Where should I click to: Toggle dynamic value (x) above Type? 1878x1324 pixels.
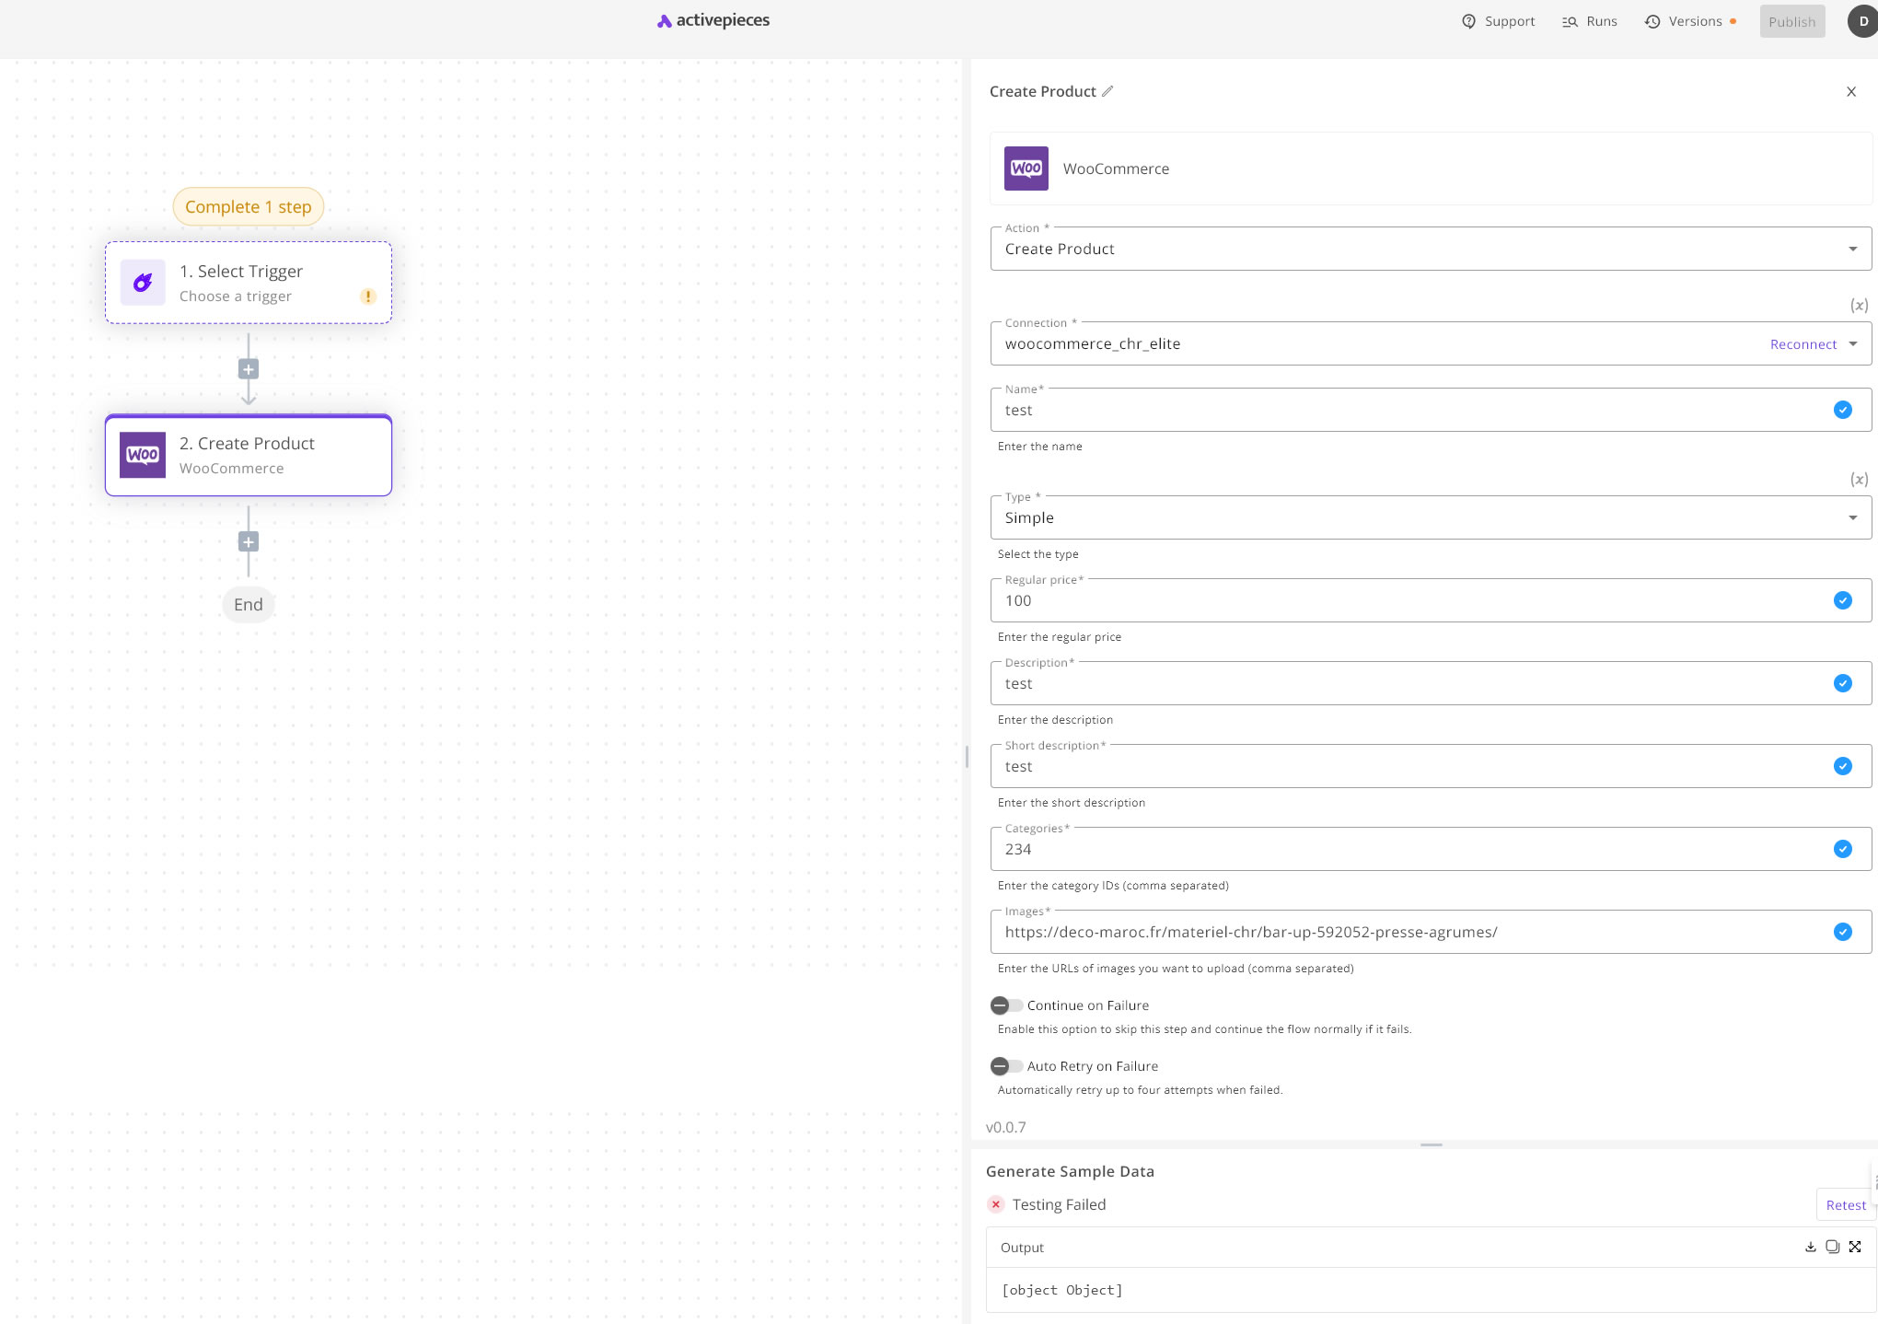pos(1859,479)
